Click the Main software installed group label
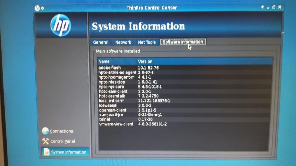 [x=118, y=51]
